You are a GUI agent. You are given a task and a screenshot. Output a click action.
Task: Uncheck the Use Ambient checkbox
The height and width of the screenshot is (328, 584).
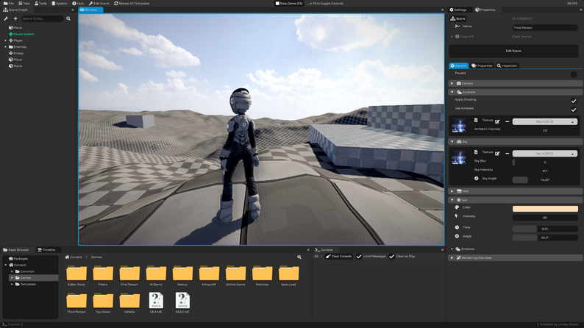tap(574, 109)
